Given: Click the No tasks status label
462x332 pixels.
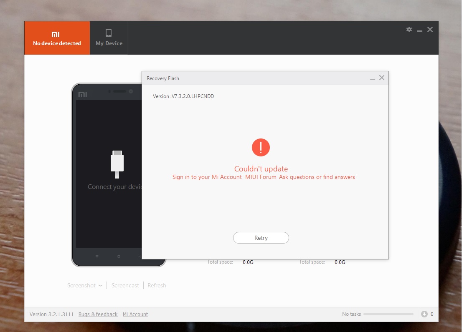Looking at the screenshot, I should 351,314.
